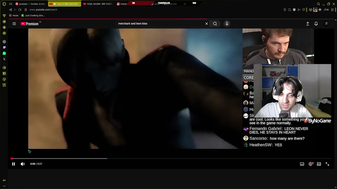Viewport: 337px width, 189px height.
Task: Open the YouTube guide hamburger menu
Action: click(x=14, y=24)
